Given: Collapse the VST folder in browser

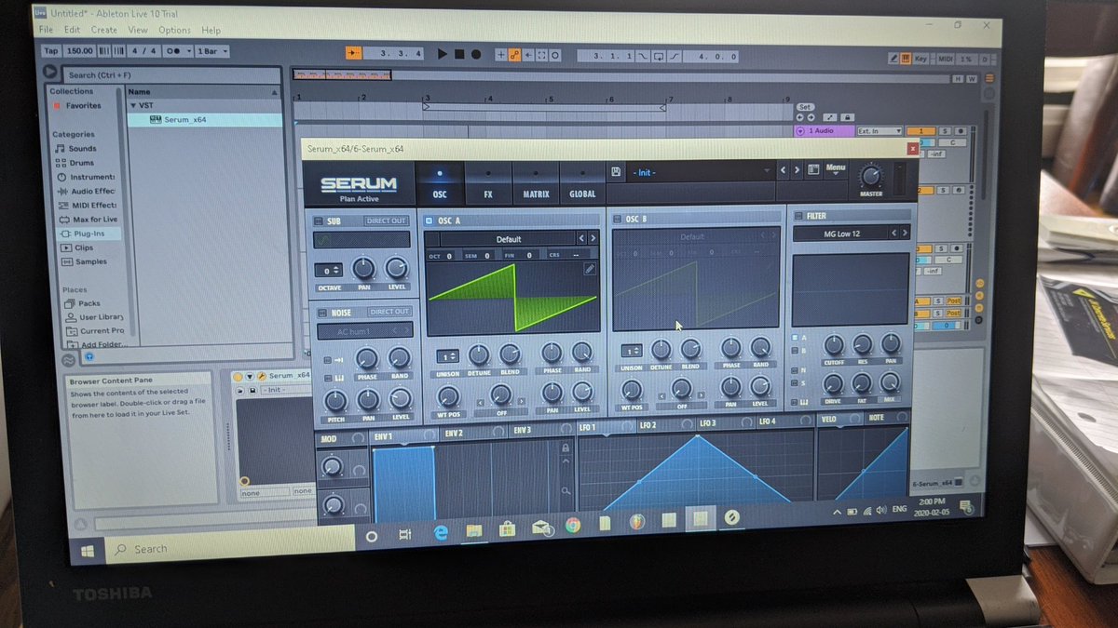Looking at the screenshot, I should click(133, 106).
